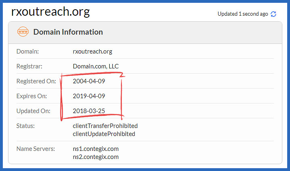This screenshot has width=290, height=171.
Task: Select the updated date 2018-03-25
Action: pos(89,111)
